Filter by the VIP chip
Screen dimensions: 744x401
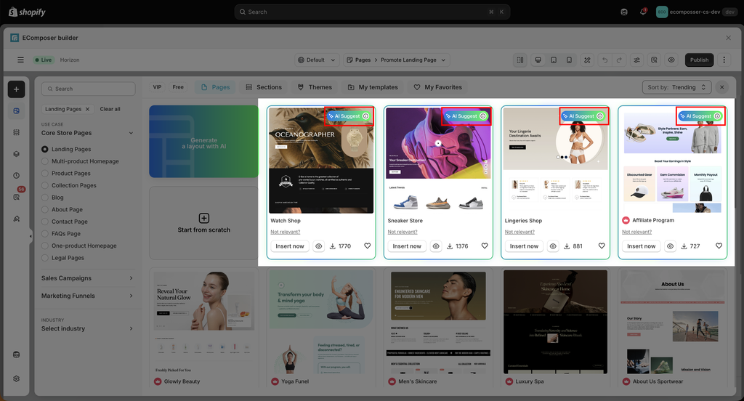tap(157, 87)
